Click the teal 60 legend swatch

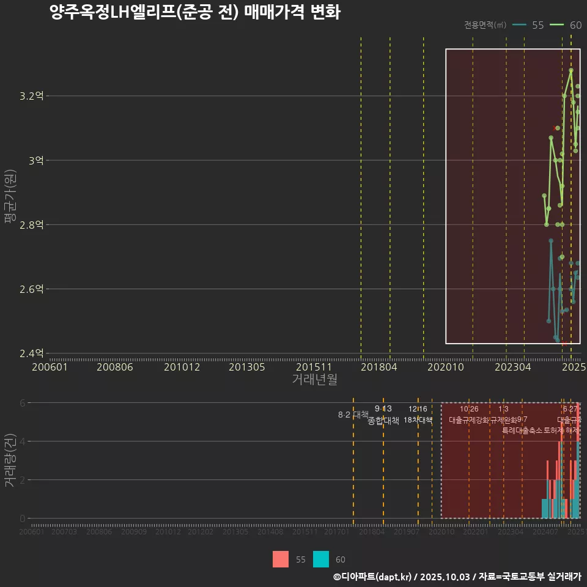click(321, 559)
